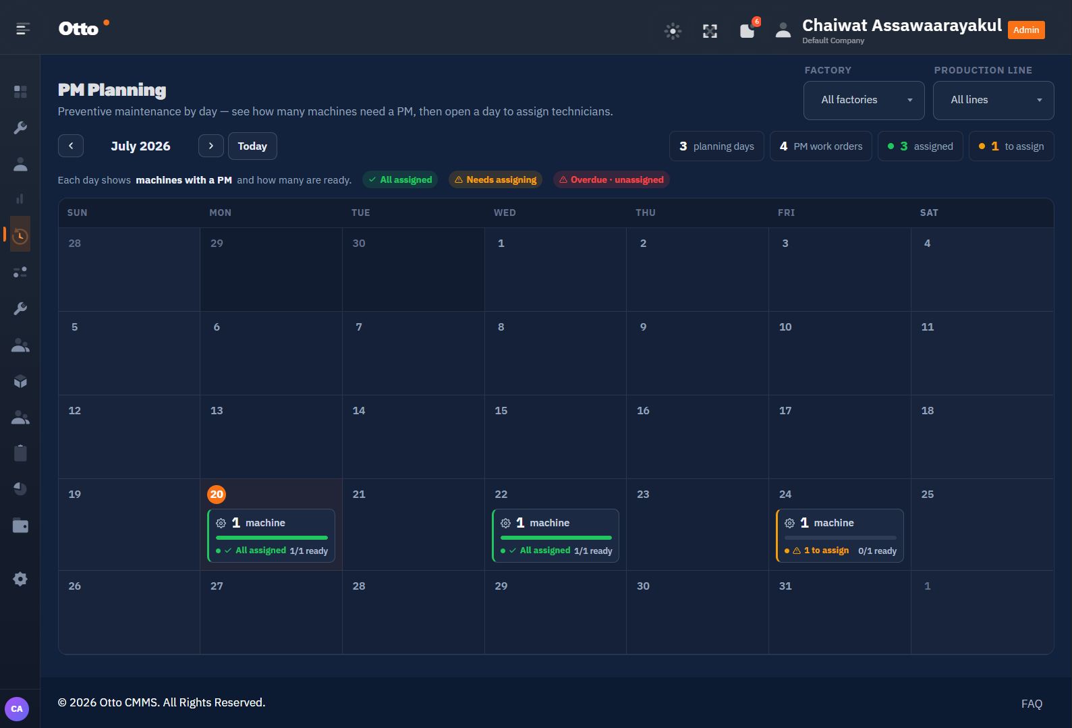The height and width of the screenshot is (728, 1072).
Task: Click the 4 PM work orders stat
Action: 821,146
